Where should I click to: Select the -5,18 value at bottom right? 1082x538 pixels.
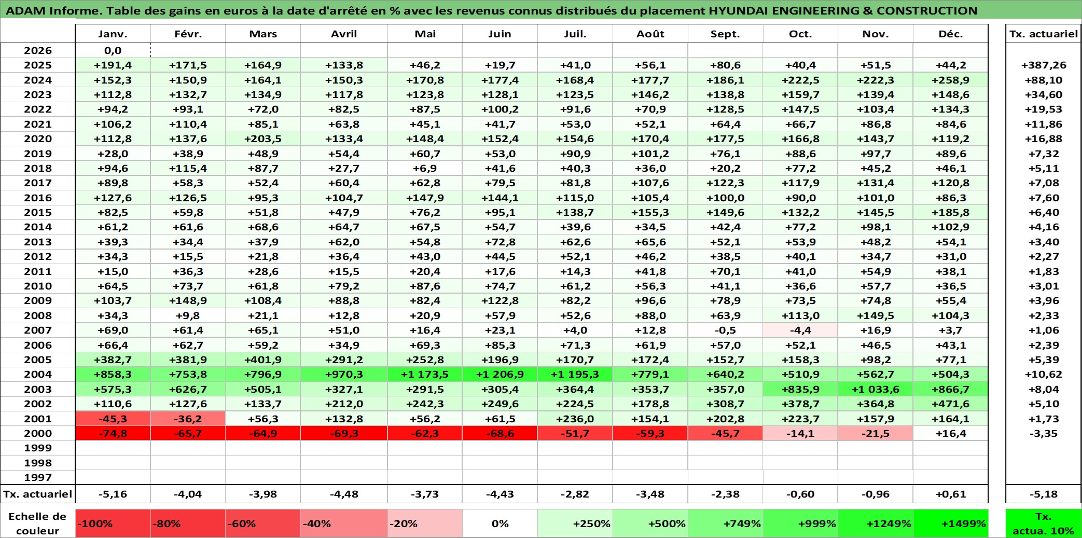(x=1044, y=494)
